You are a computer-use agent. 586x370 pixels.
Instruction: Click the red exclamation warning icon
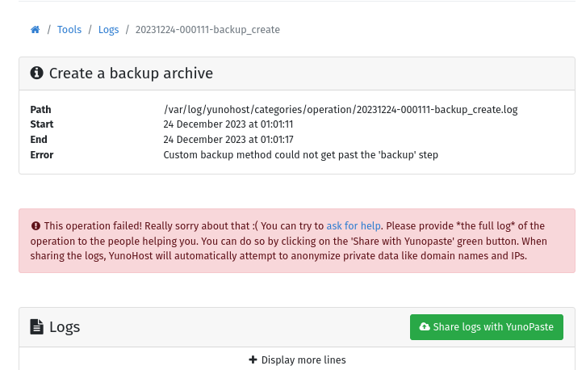coord(36,226)
